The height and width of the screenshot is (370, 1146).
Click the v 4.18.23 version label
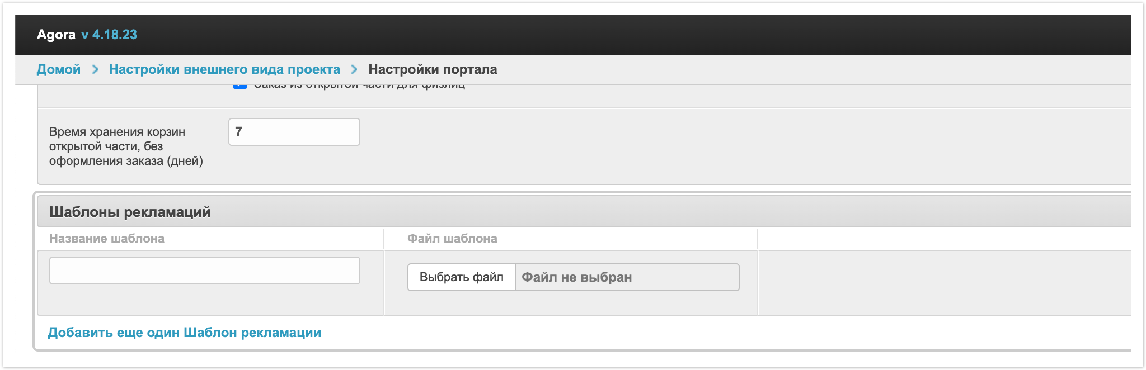point(109,35)
